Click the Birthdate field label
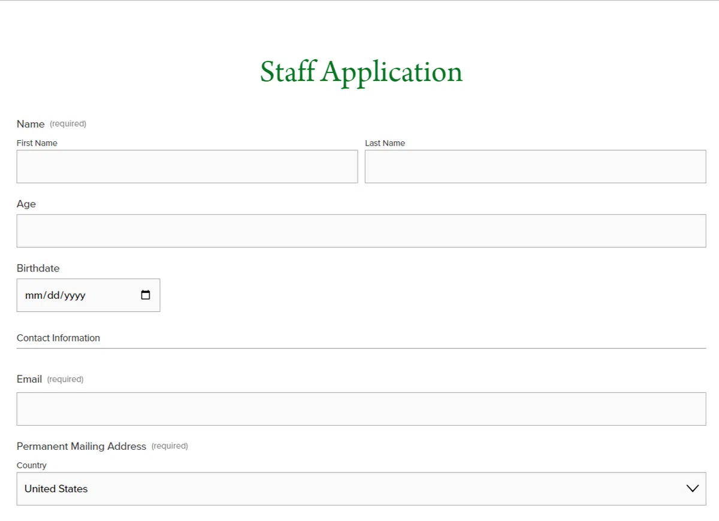Image resolution: width=719 pixels, height=521 pixels. pyautogui.click(x=38, y=268)
